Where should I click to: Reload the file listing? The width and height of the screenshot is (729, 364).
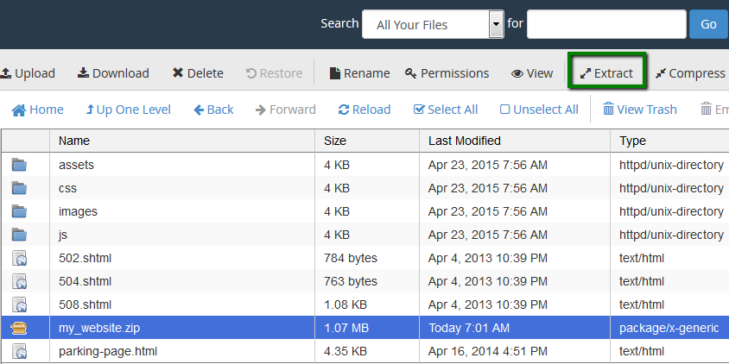364,110
